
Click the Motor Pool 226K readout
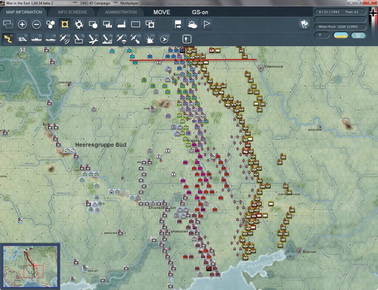click(x=340, y=27)
